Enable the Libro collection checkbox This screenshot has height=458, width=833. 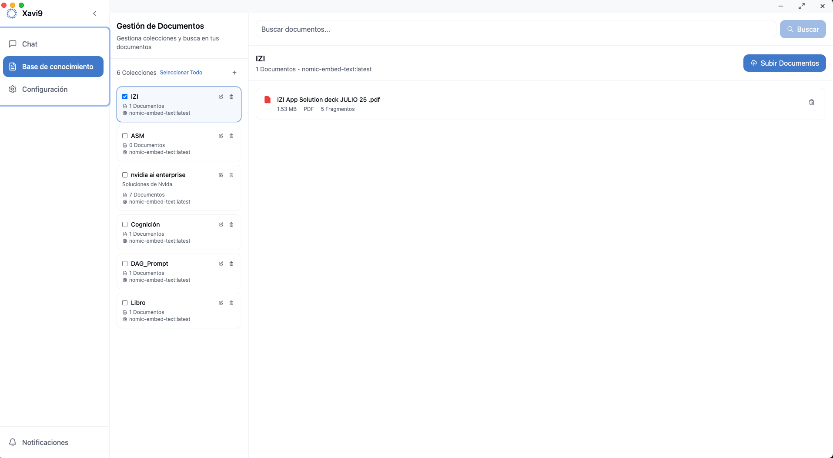(125, 303)
